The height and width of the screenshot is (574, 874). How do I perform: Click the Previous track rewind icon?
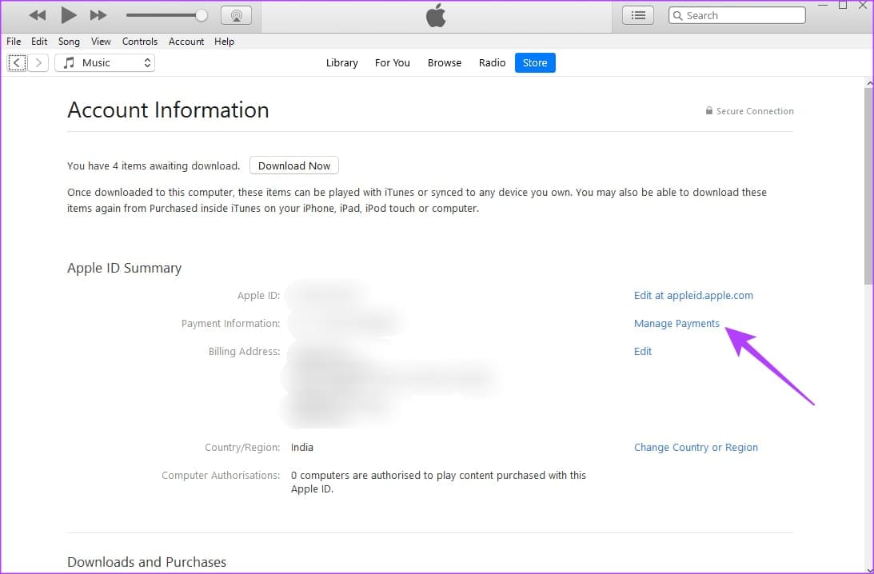(x=38, y=15)
